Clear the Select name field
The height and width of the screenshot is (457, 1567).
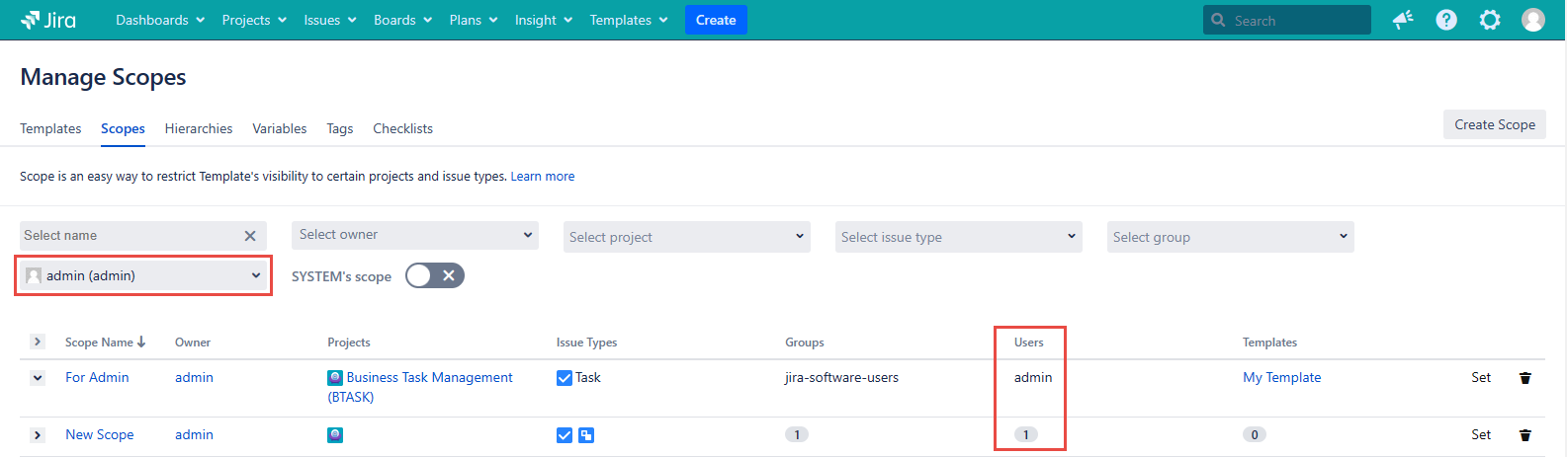point(250,236)
